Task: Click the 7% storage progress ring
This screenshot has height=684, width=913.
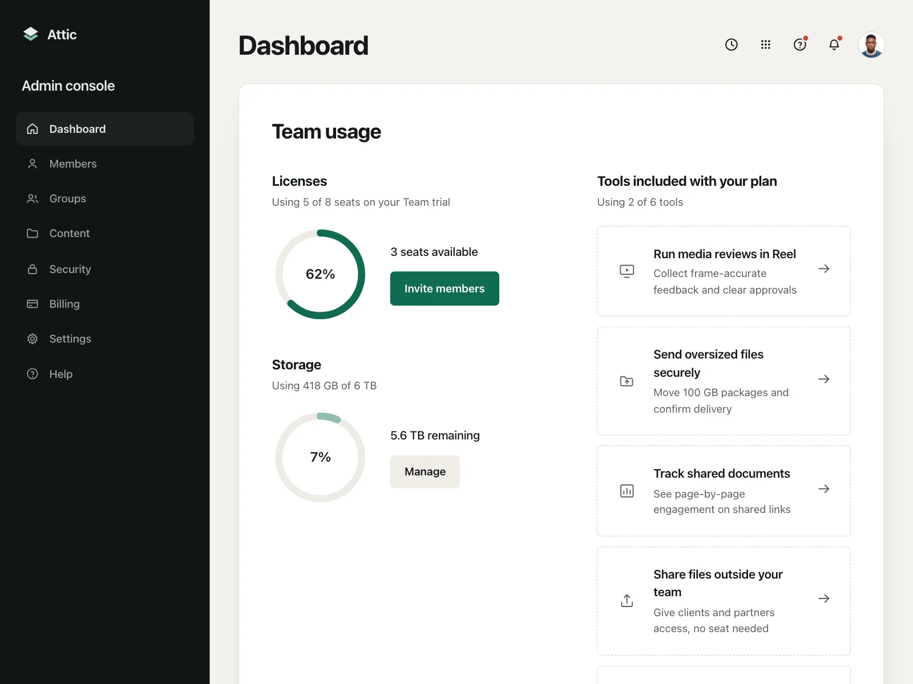Action: (x=320, y=457)
